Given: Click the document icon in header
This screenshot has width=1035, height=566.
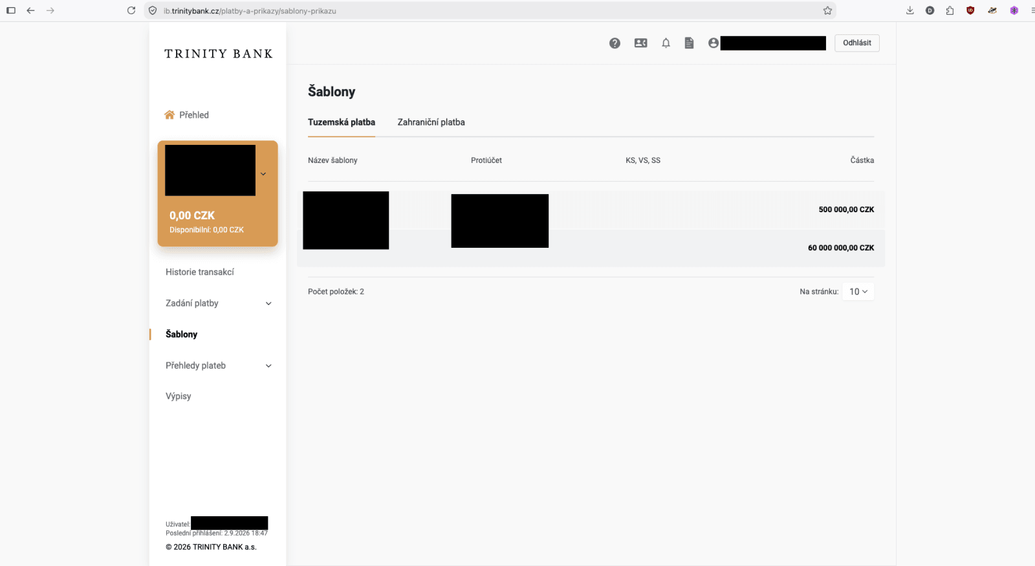Looking at the screenshot, I should pyautogui.click(x=689, y=43).
